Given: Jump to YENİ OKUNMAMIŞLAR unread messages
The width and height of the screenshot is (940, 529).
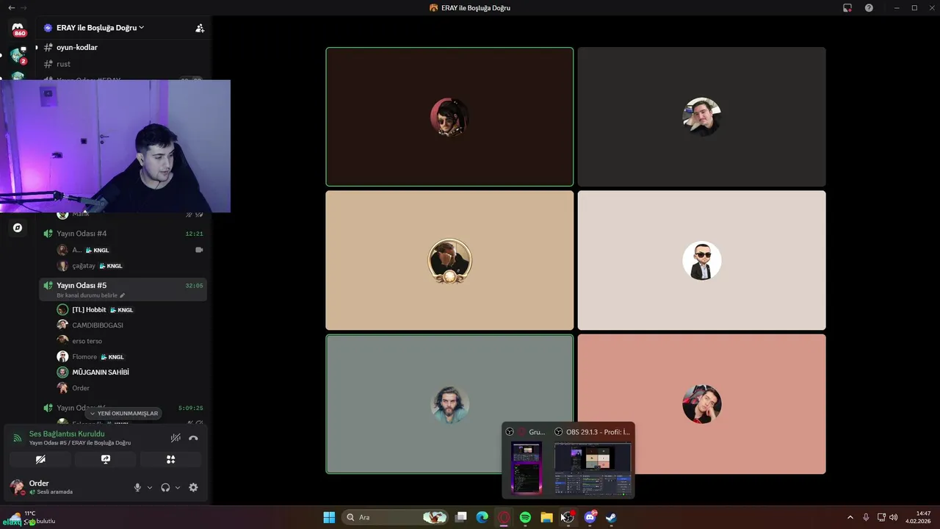Looking at the screenshot, I should pos(123,414).
